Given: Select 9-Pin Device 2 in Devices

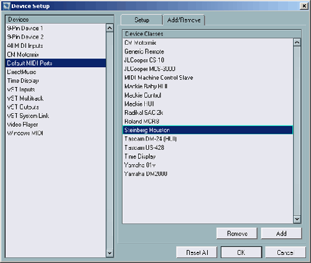Looking at the screenshot, I should (x=56, y=37).
